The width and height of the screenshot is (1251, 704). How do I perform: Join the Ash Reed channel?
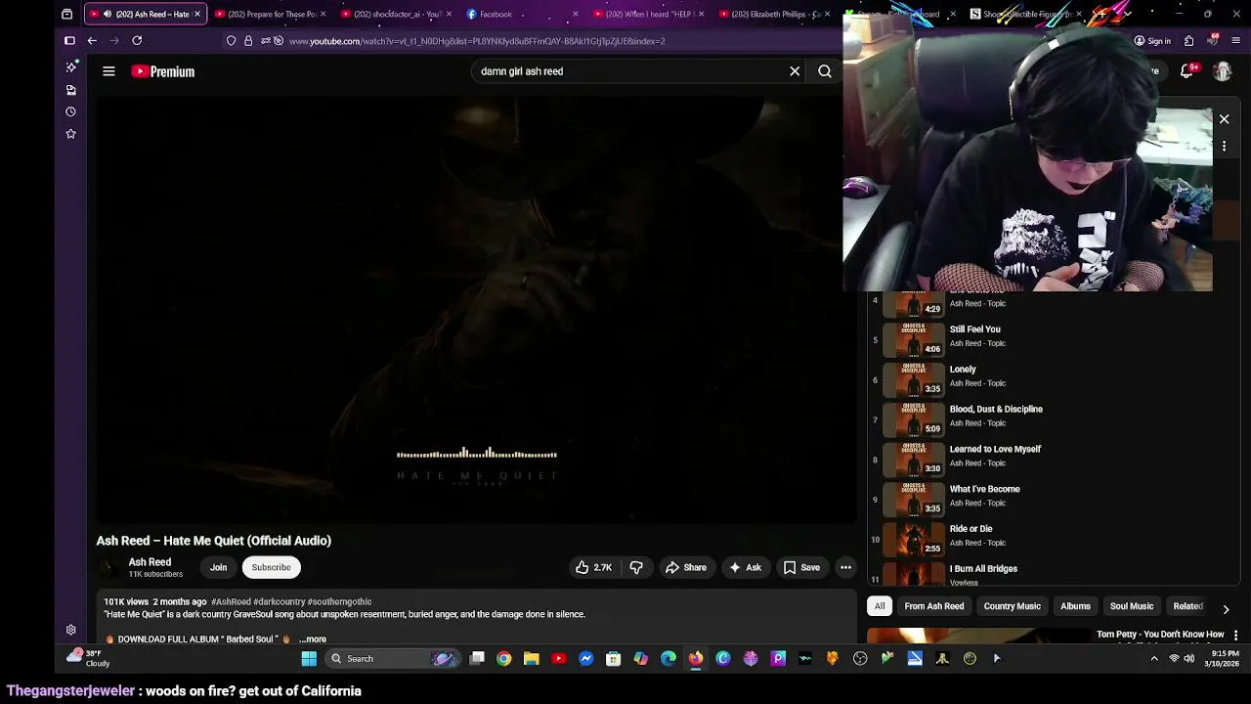218,567
